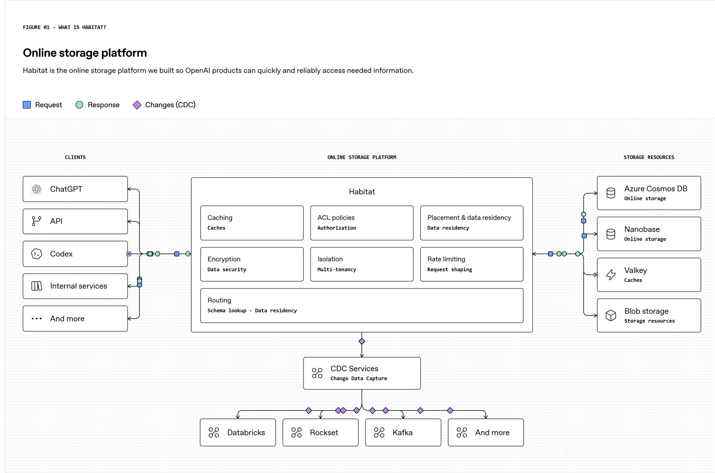715x473 pixels.
Task: Click the Placement & data residency card
Action: click(472, 223)
